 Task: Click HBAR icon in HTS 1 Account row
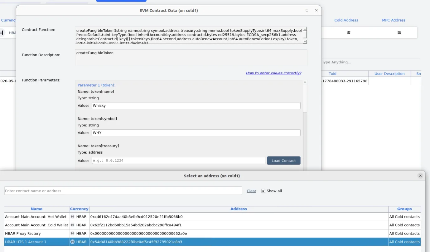pyautogui.click(x=73, y=242)
